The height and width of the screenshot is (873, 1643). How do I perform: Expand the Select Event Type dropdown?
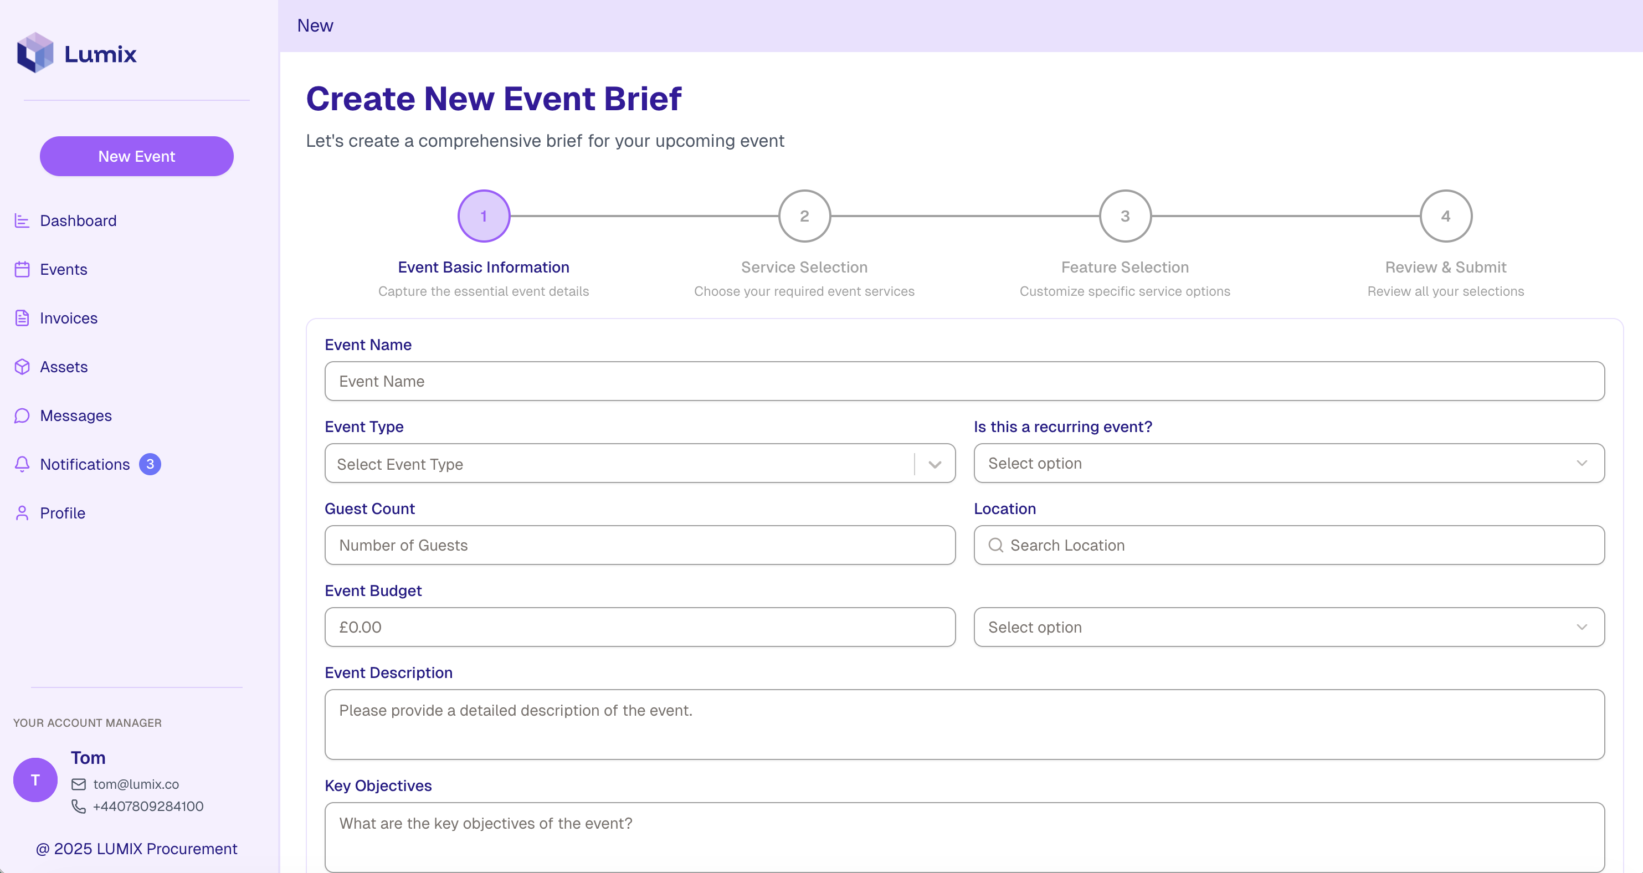point(639,464)
